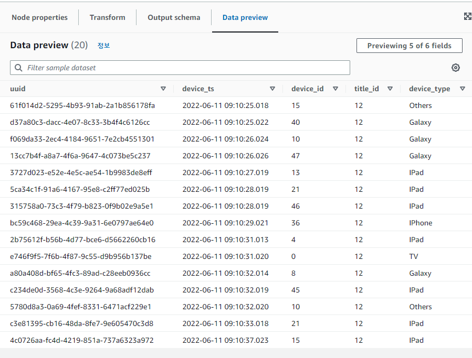Click the IPhone device_type cell
Screen dimensions: 472x358
click(421, 223)
